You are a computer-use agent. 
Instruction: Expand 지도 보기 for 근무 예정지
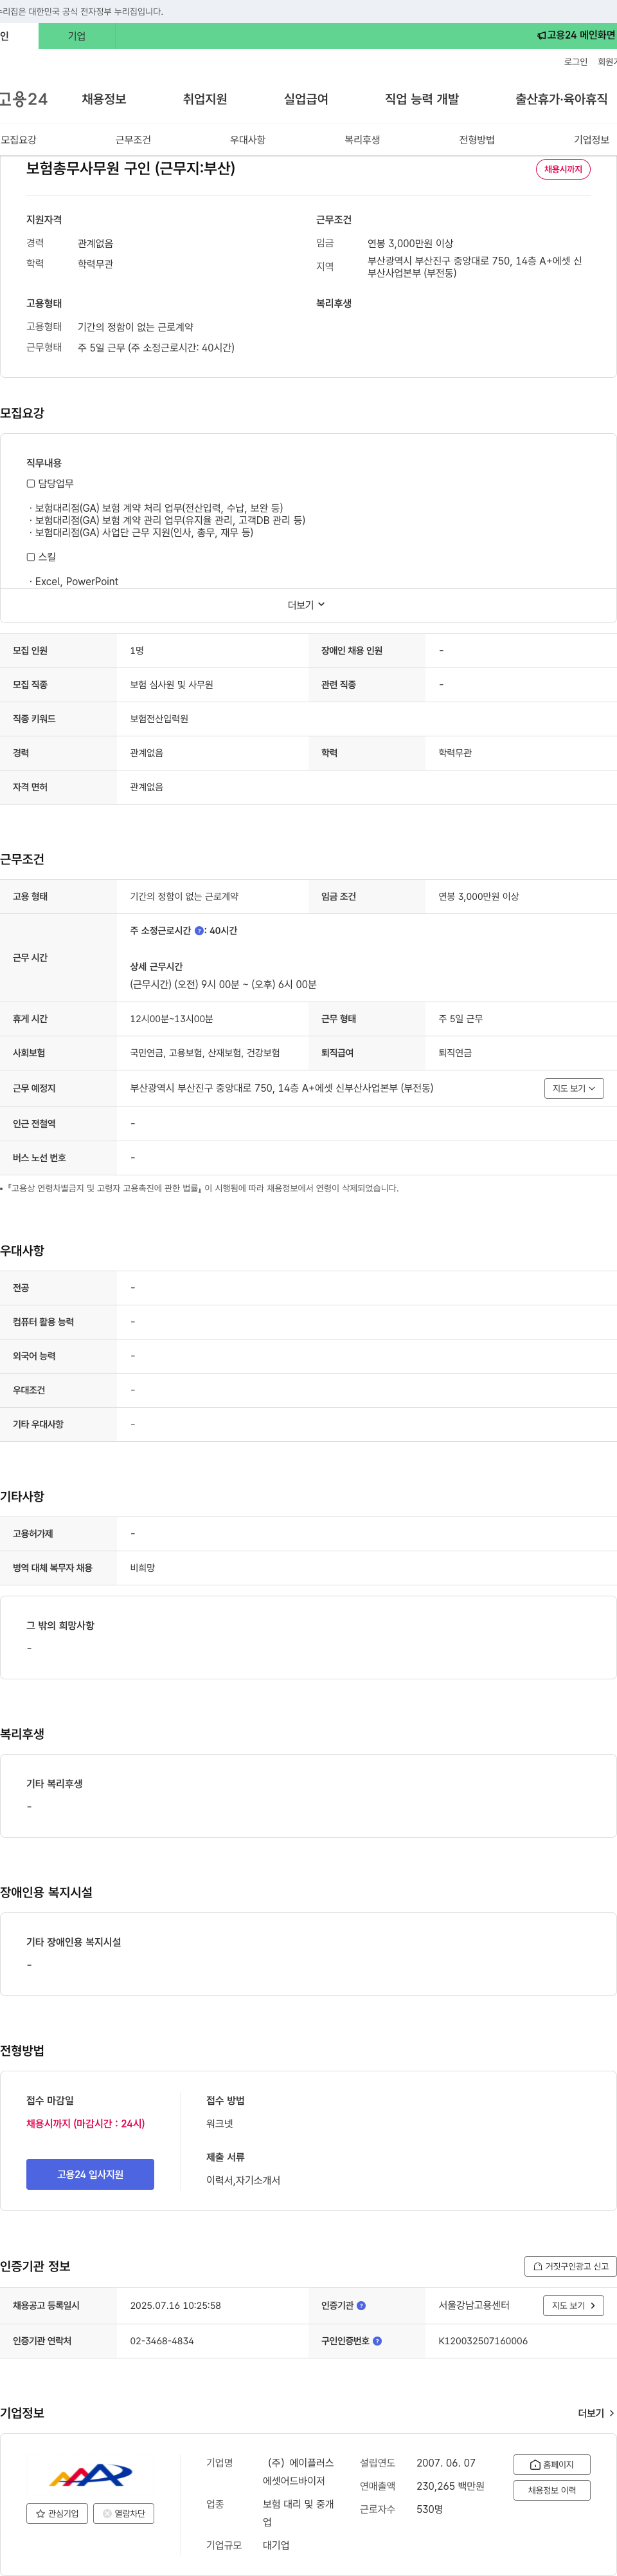574,1088
